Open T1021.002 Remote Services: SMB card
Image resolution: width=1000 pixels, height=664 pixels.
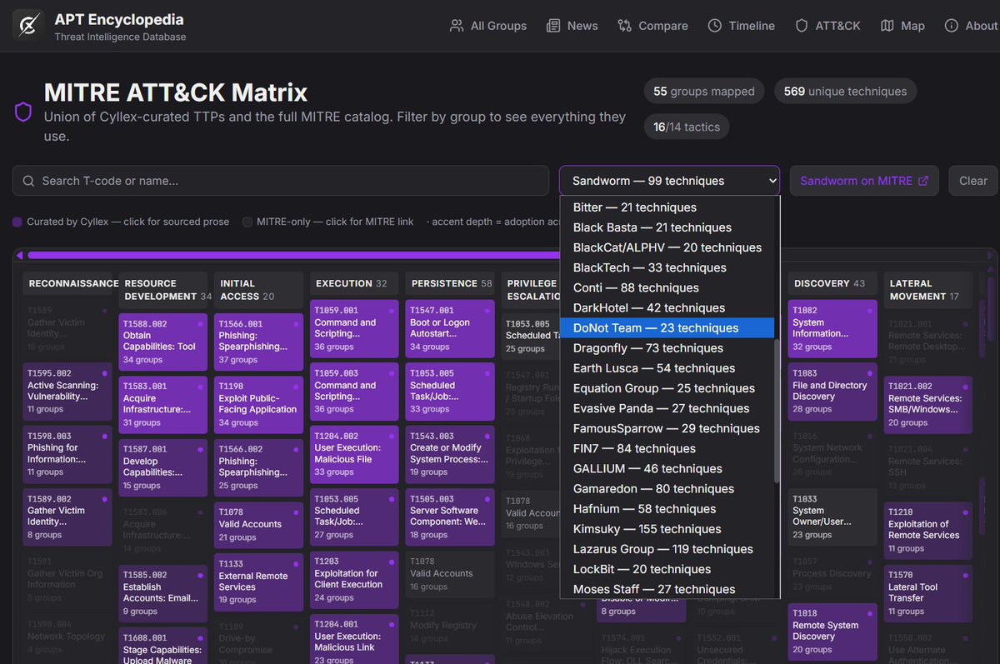pos(928,405)
